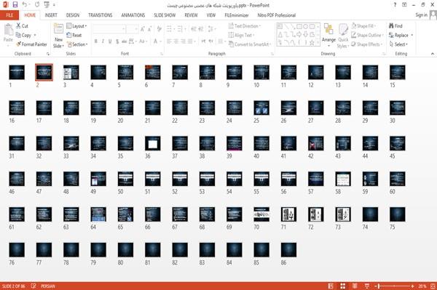Cut the selected slide
Image resolution: width=437 pixels, height=290 pixels.
pos(22,26)
